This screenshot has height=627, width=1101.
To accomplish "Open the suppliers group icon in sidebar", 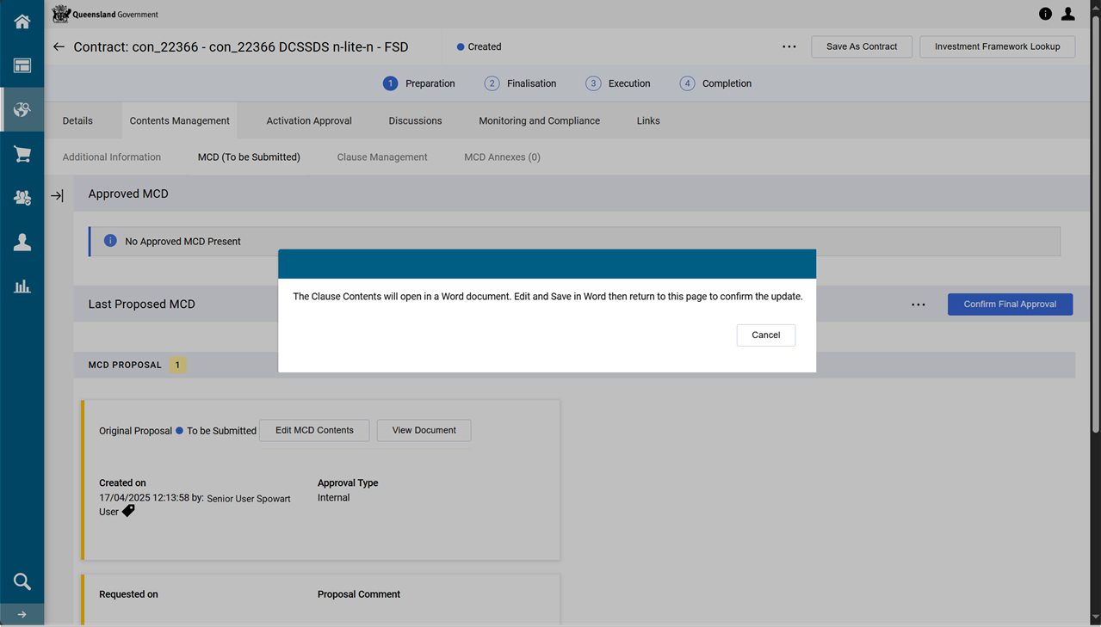I will pos(22,198).
